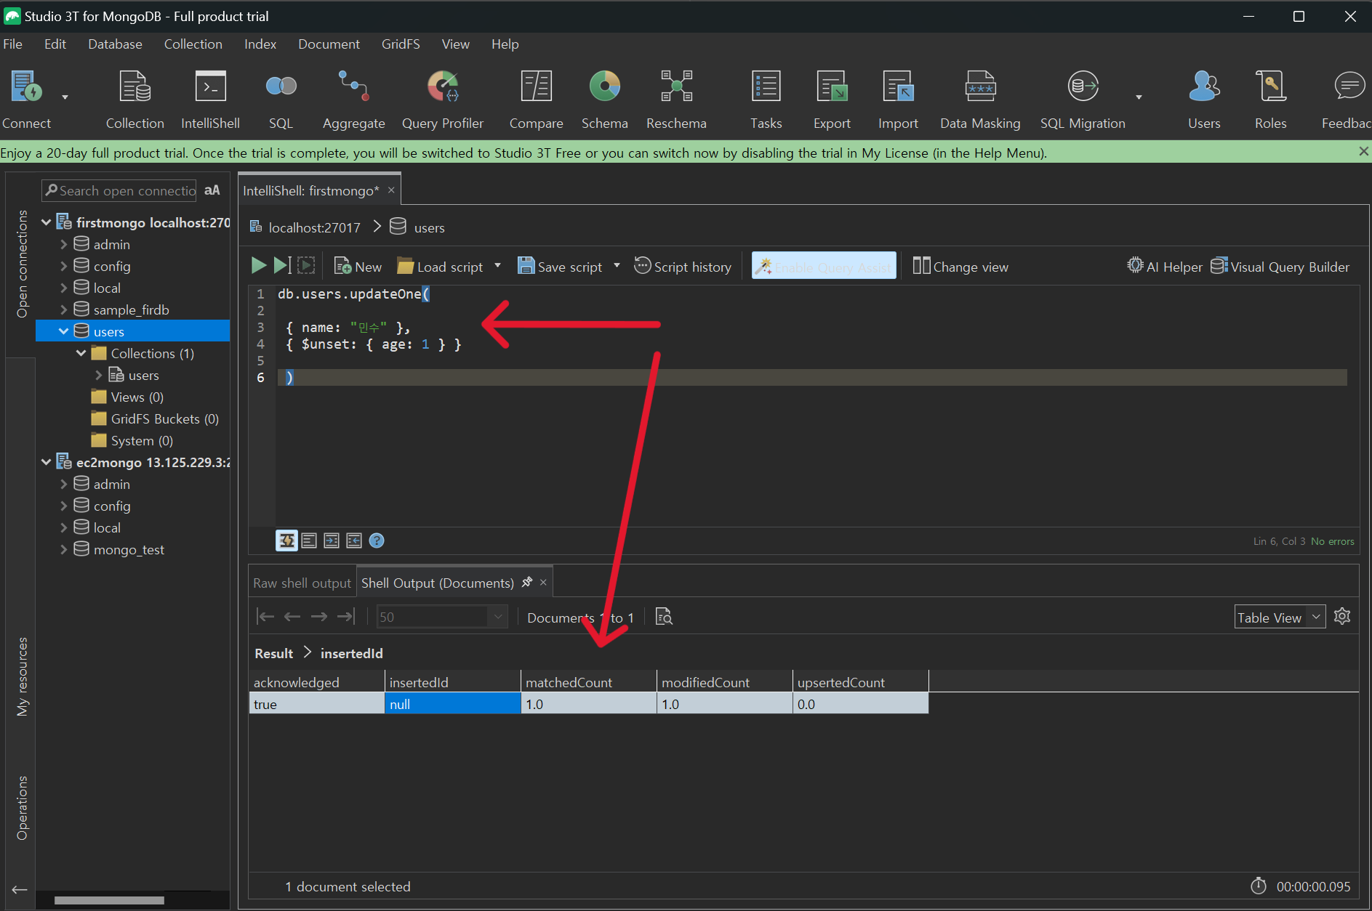
Task: Open the Aggregate editor
Action: [353, 100]
